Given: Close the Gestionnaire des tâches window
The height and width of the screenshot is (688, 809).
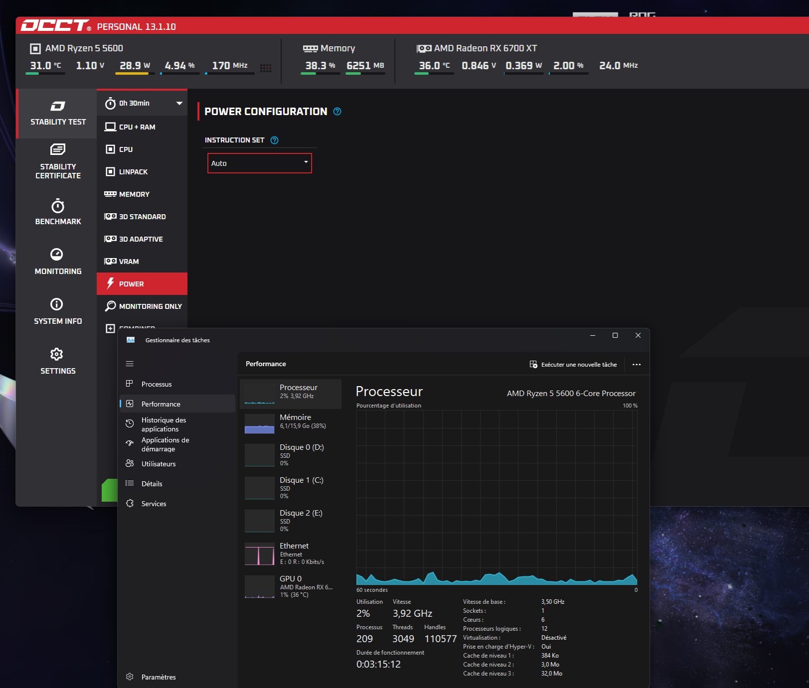Looking at the screenshot, I should pyautogui.click(x=638, y=336).
